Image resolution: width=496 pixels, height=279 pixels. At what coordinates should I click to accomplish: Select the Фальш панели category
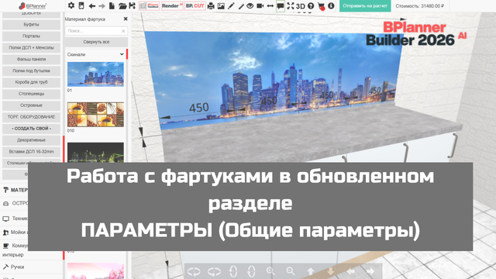pos(31,59)
